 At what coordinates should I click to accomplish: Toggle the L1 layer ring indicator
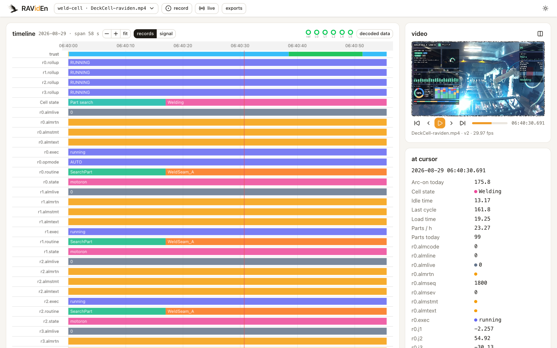pyautogui.click(x=325, y=33)
